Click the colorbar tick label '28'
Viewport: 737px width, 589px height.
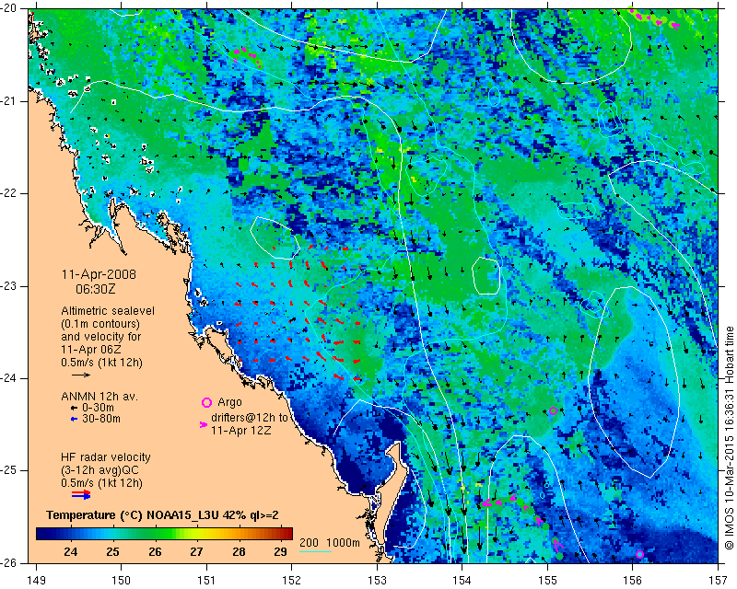tap(239, 552)
